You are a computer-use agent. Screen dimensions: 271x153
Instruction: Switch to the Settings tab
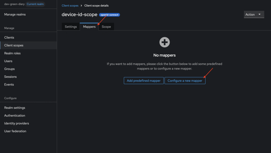[71, 27]
